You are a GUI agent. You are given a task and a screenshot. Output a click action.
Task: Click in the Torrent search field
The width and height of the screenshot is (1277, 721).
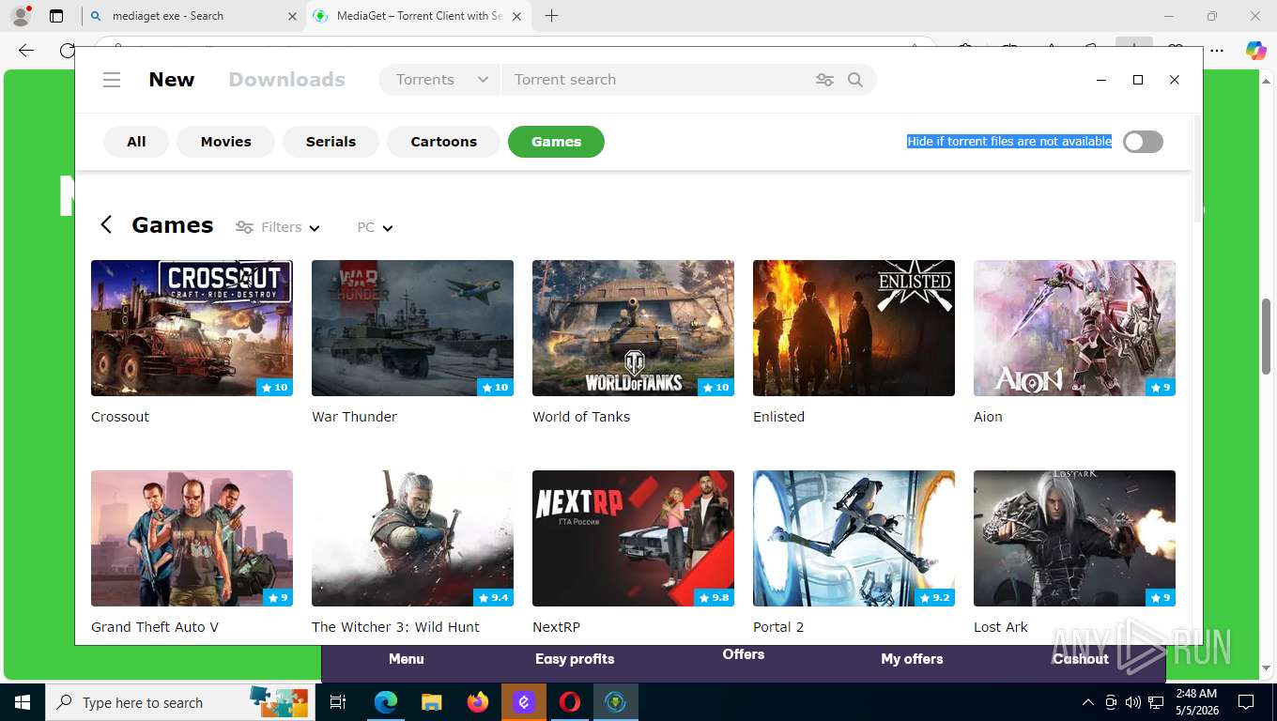[x=657, y=80]
